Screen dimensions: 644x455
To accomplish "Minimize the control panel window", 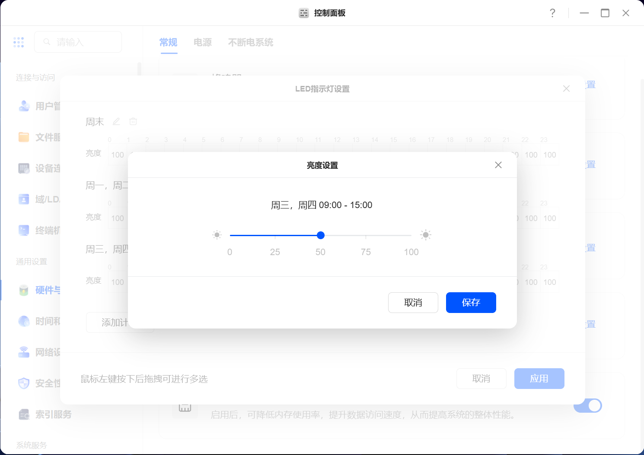I will click(584, 13).
